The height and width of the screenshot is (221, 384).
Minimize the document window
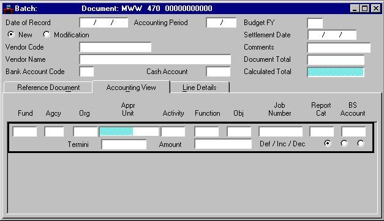(355, 9)
